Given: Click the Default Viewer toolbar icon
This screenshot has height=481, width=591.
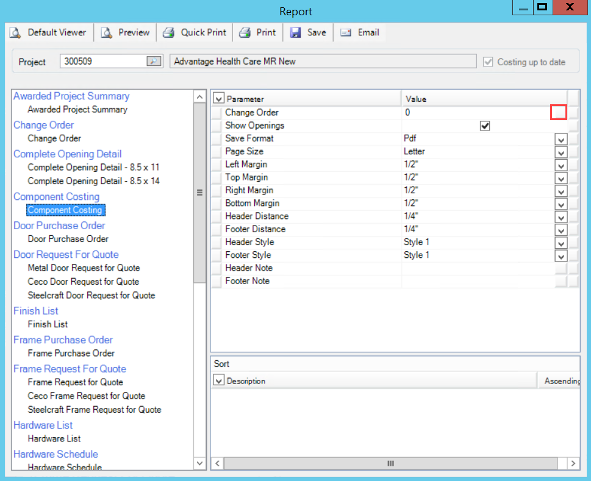Looking at the screenshot, I should click(15, 33).
